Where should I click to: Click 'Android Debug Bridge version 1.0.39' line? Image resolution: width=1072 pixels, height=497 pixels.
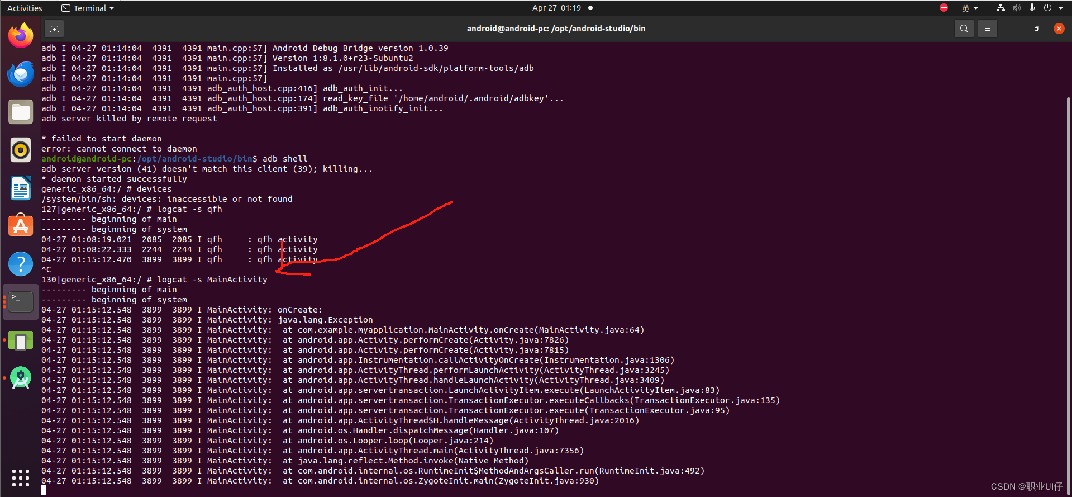pyautogui.click(x=245, y=48)
